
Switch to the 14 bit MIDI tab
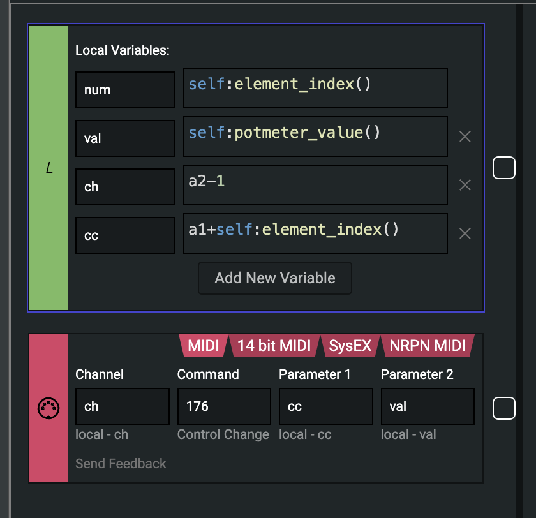(x=274, y=346)
